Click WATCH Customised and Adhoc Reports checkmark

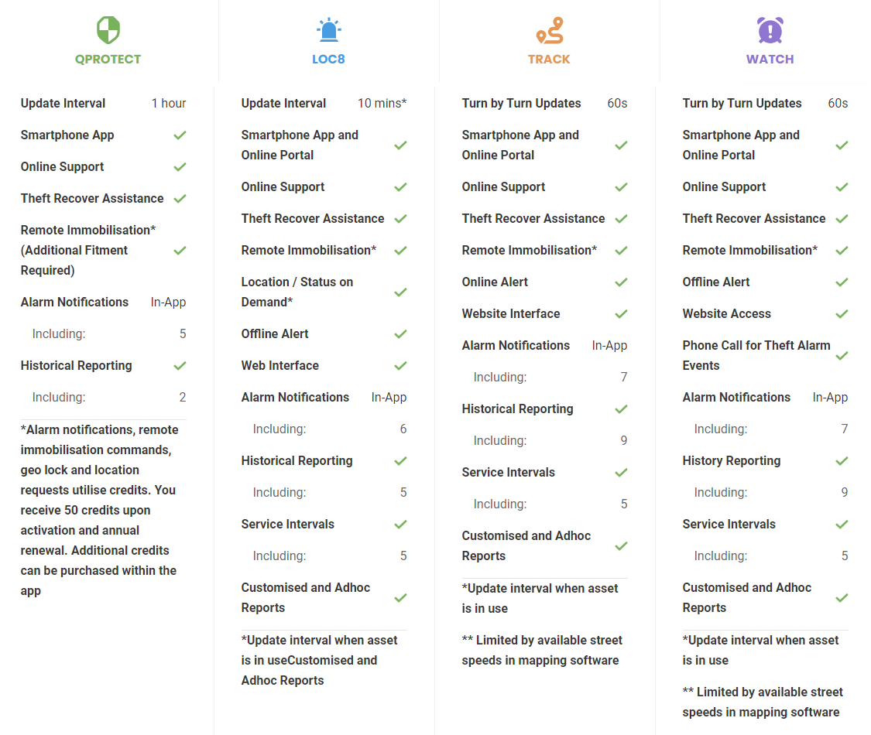[x=842, y=598]
